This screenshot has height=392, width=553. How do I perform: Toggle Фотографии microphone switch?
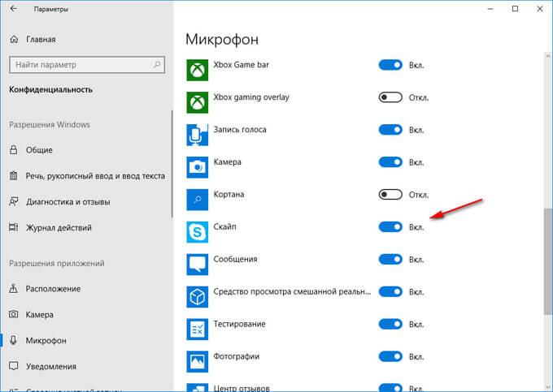[390, 356]
